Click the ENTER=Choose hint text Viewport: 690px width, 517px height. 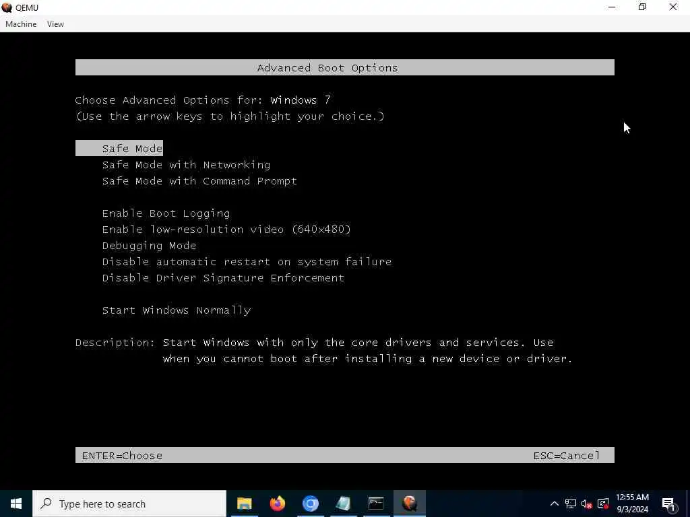pyautogui.click(x=122, y=456)
